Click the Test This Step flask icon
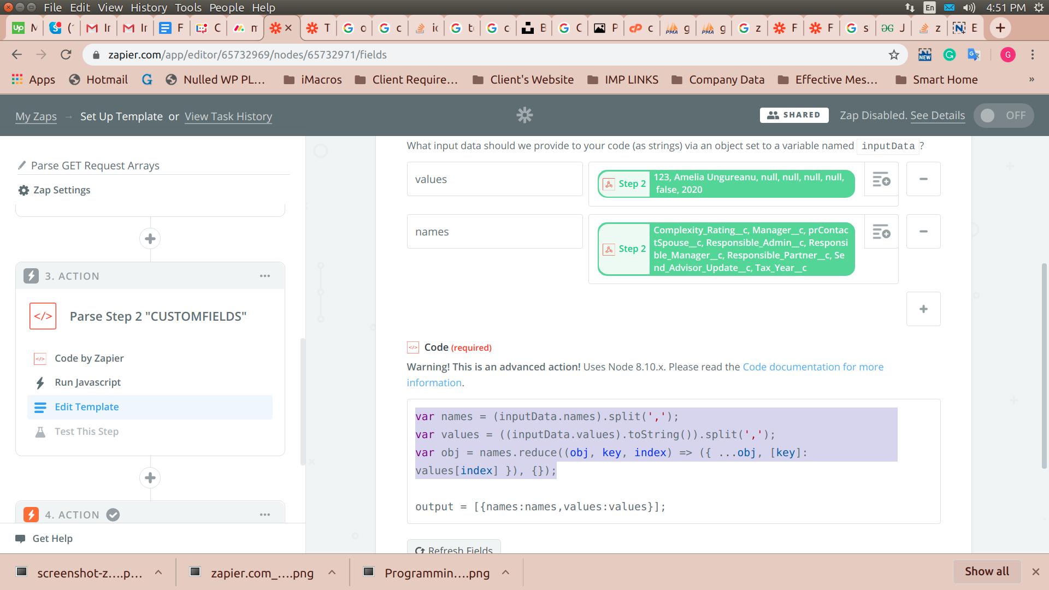This screenshot has width=1049, height=590. click(x=40, y=432)
